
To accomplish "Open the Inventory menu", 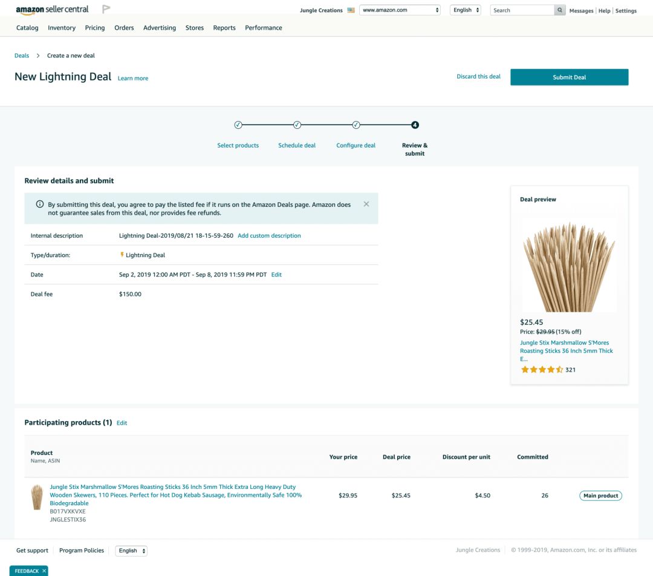I will coord(62,28).
